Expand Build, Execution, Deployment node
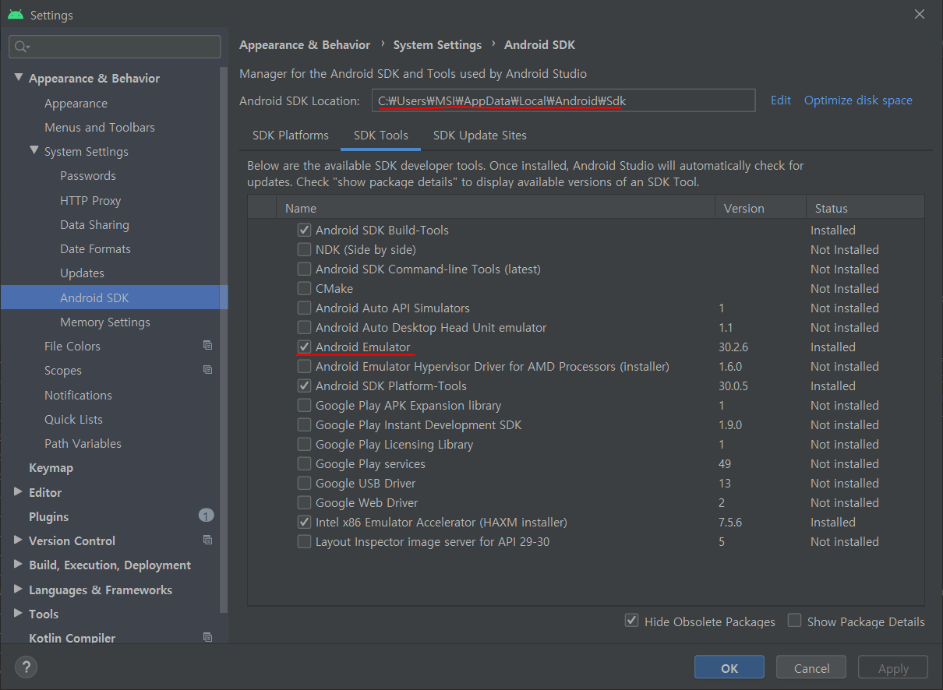The width and height of the screenshot is (943, 690). [19, 565]
